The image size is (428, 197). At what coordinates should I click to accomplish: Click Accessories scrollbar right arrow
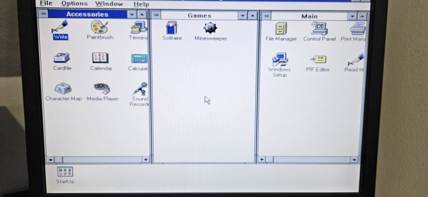point(146,160)
